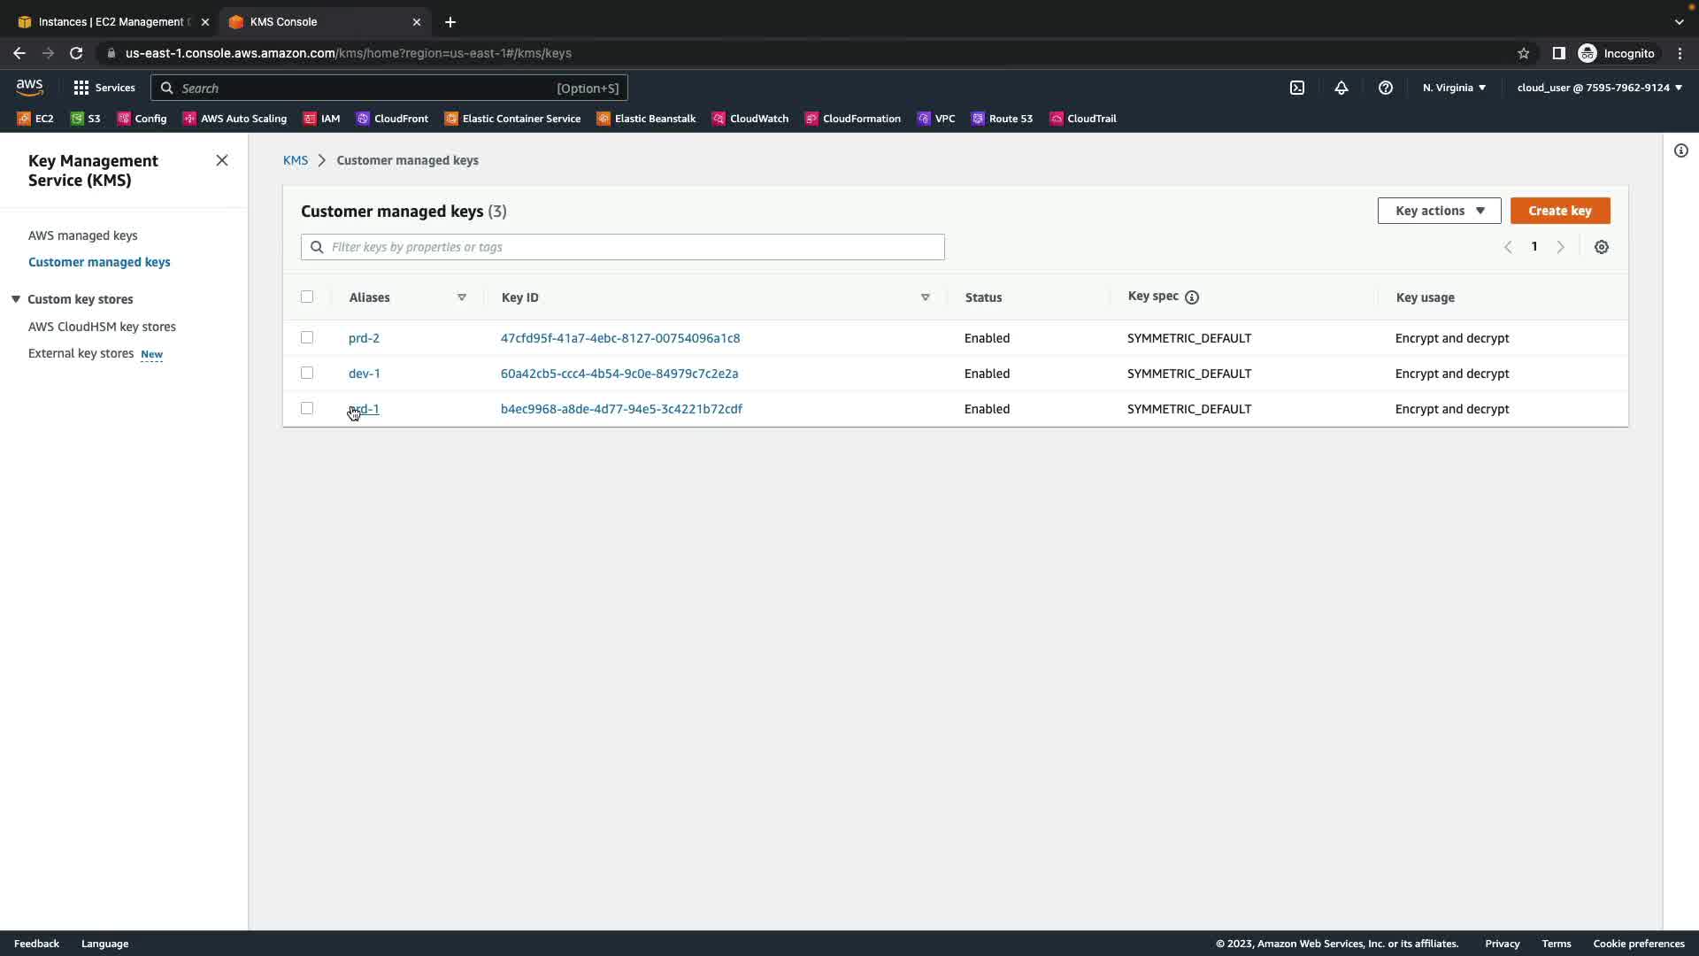Close the KMS navigation sidebar

(222, 160)
